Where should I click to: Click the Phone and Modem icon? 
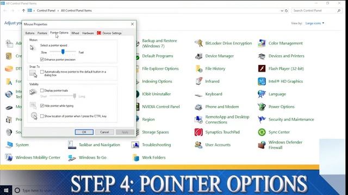[x=198, y=107]
